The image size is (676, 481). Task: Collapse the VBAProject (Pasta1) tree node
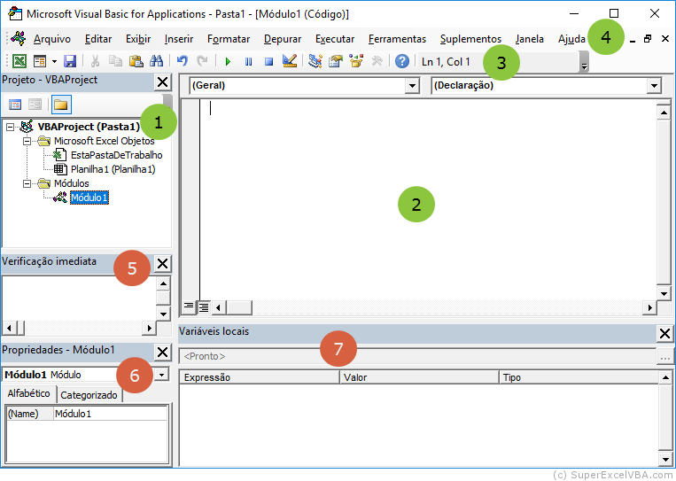11,127
